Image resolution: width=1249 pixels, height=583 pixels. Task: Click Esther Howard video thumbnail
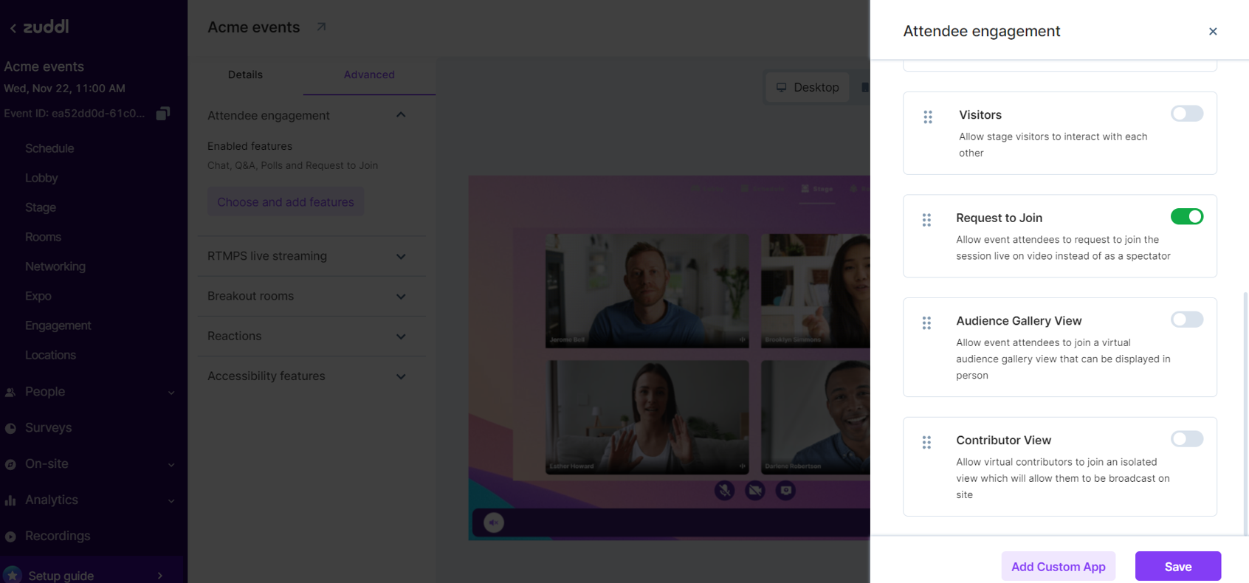(647, 417)
